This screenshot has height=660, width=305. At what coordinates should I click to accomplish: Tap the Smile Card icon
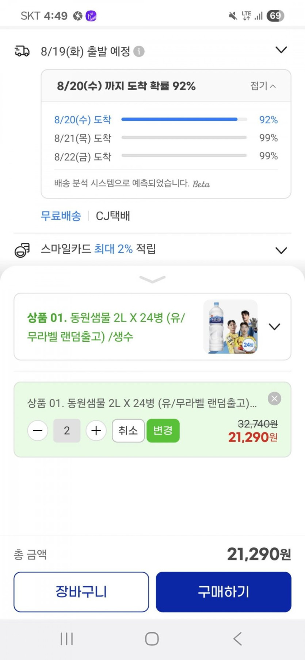22,250
